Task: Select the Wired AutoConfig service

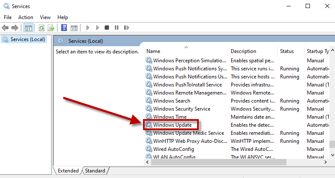Action: coord(237,149)
